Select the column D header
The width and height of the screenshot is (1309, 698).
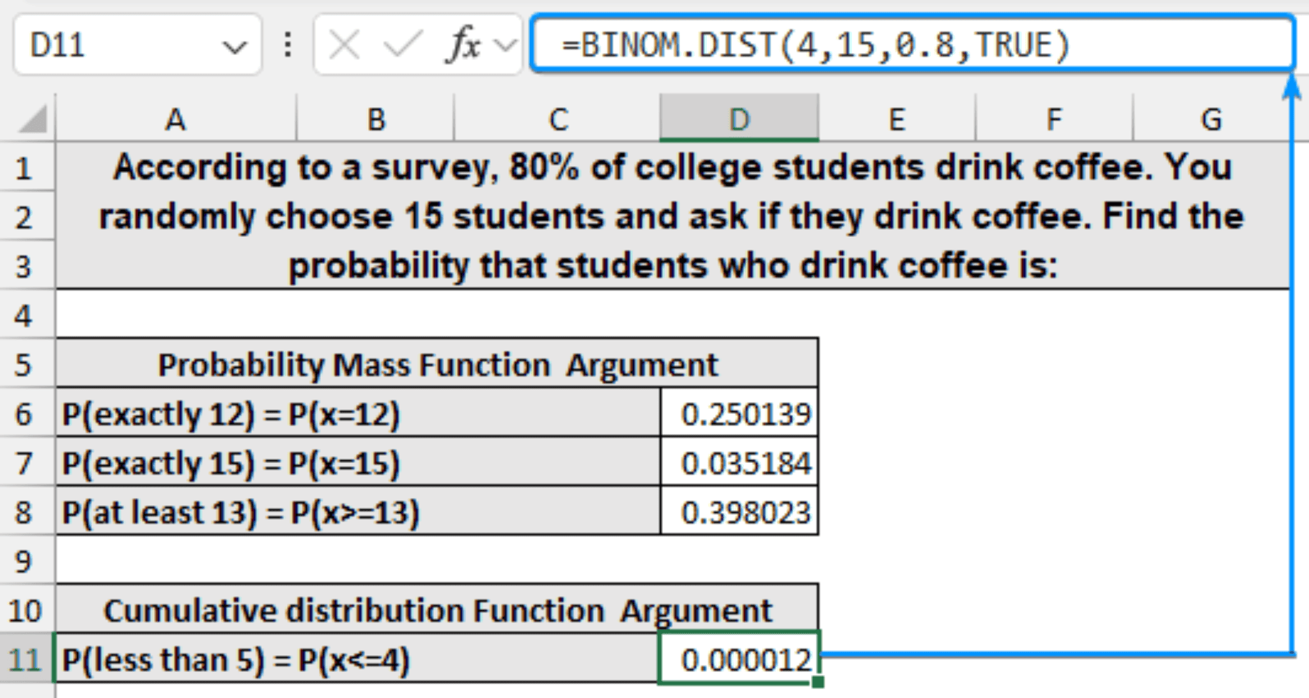pos(738,120)
